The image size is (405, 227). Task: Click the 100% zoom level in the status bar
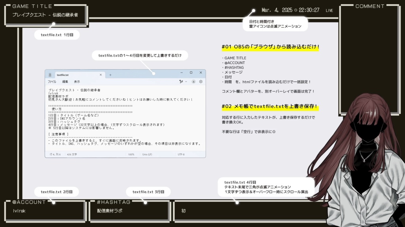point(132,154)
